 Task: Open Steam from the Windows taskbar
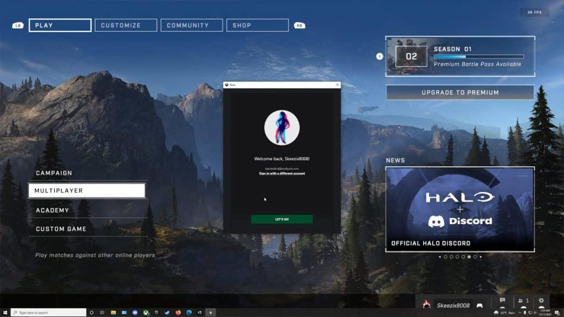point(167,313)
